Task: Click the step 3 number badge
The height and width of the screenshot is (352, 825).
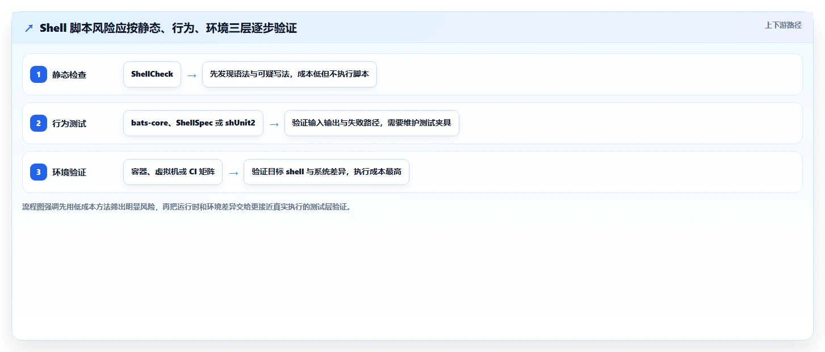Action: pyautogui.click(x=39, y=172)
